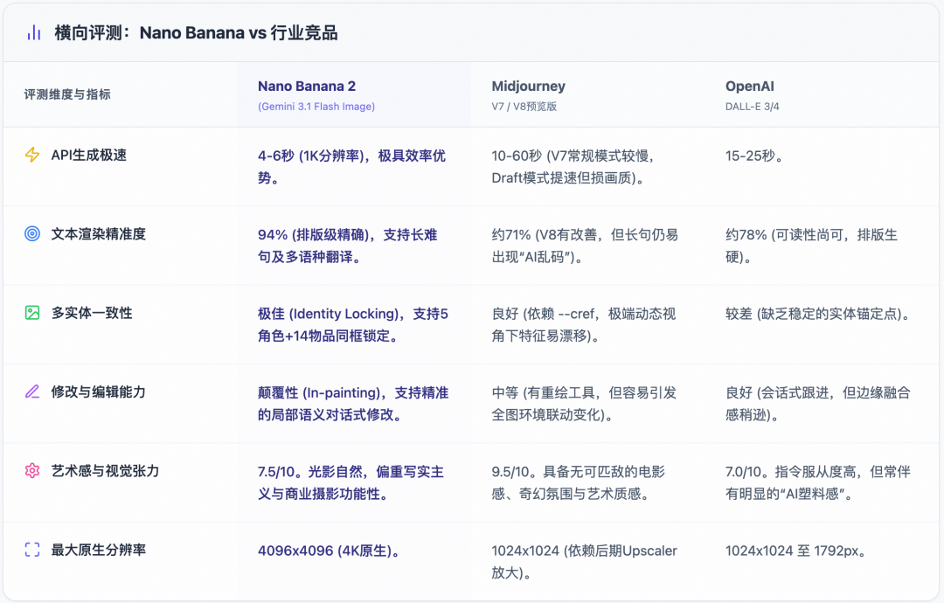Click the 评测维度与指标 header cell

click(x=67, y=94)
